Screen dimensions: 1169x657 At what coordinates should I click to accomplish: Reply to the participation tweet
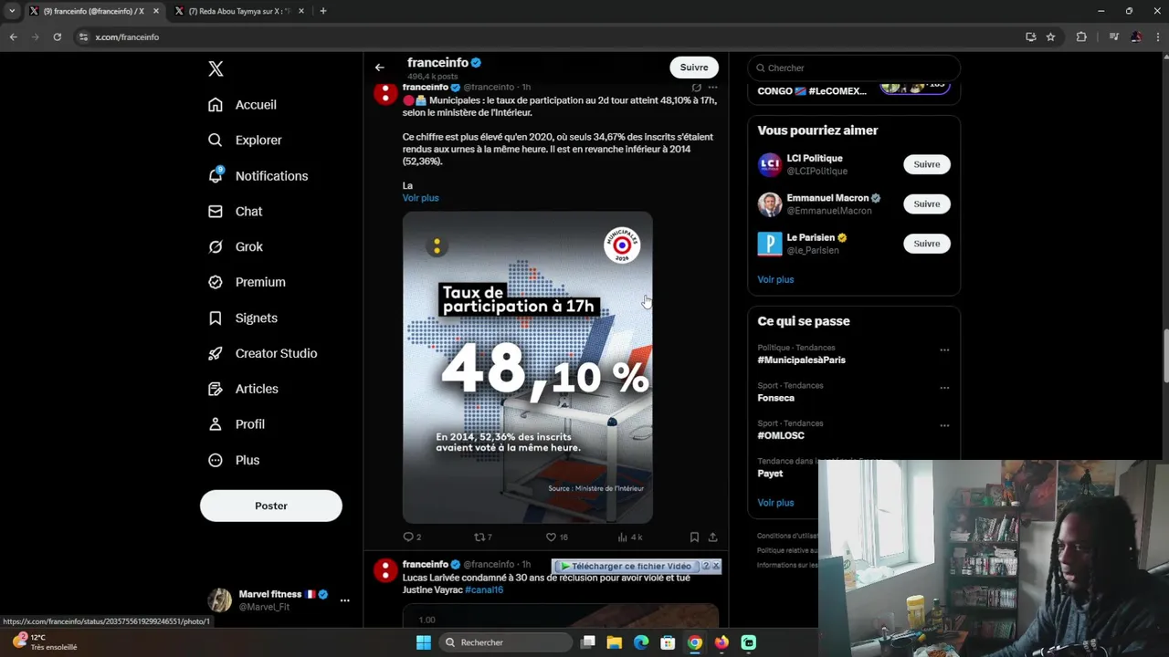(412, 537)
